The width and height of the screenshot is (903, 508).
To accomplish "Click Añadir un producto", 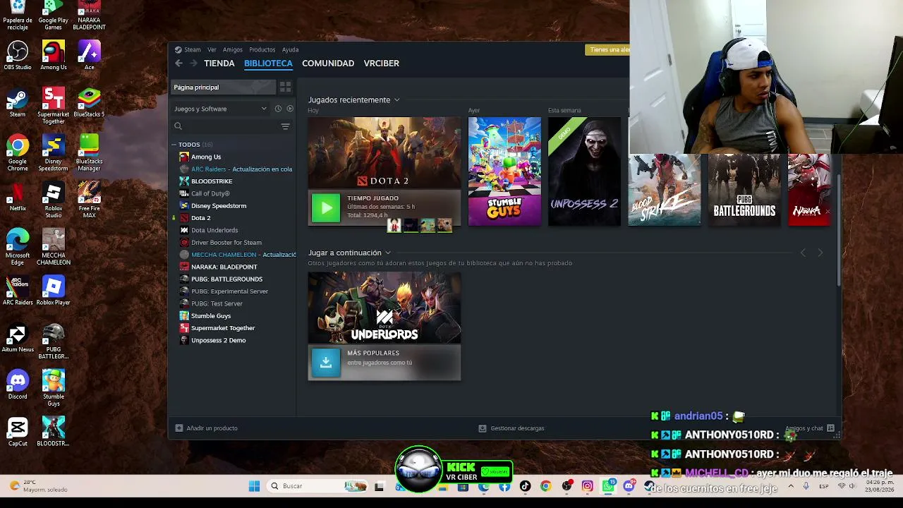I will click(x=206, y=428).
